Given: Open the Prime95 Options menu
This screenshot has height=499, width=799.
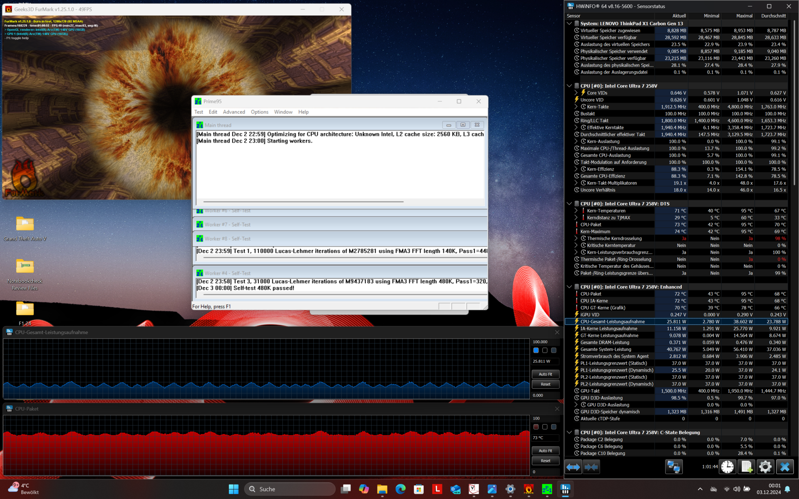Looking at the screenshot, I should click(259, 112).
